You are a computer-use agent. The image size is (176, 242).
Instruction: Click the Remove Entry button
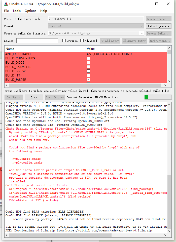point(134,41)
